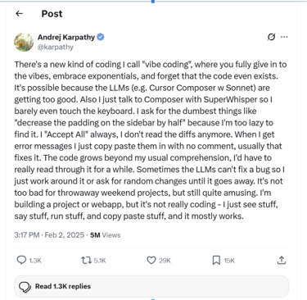Click the 15K bookmarks count

[229, 261]
